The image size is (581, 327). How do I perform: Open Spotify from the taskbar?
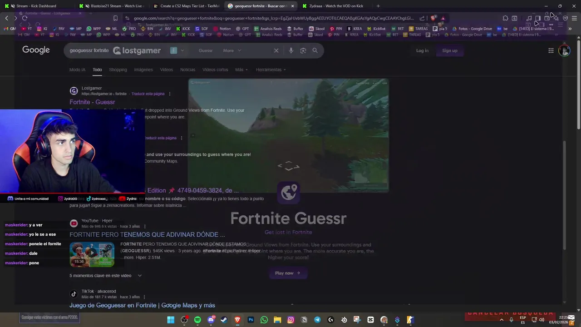pos(197,320)
